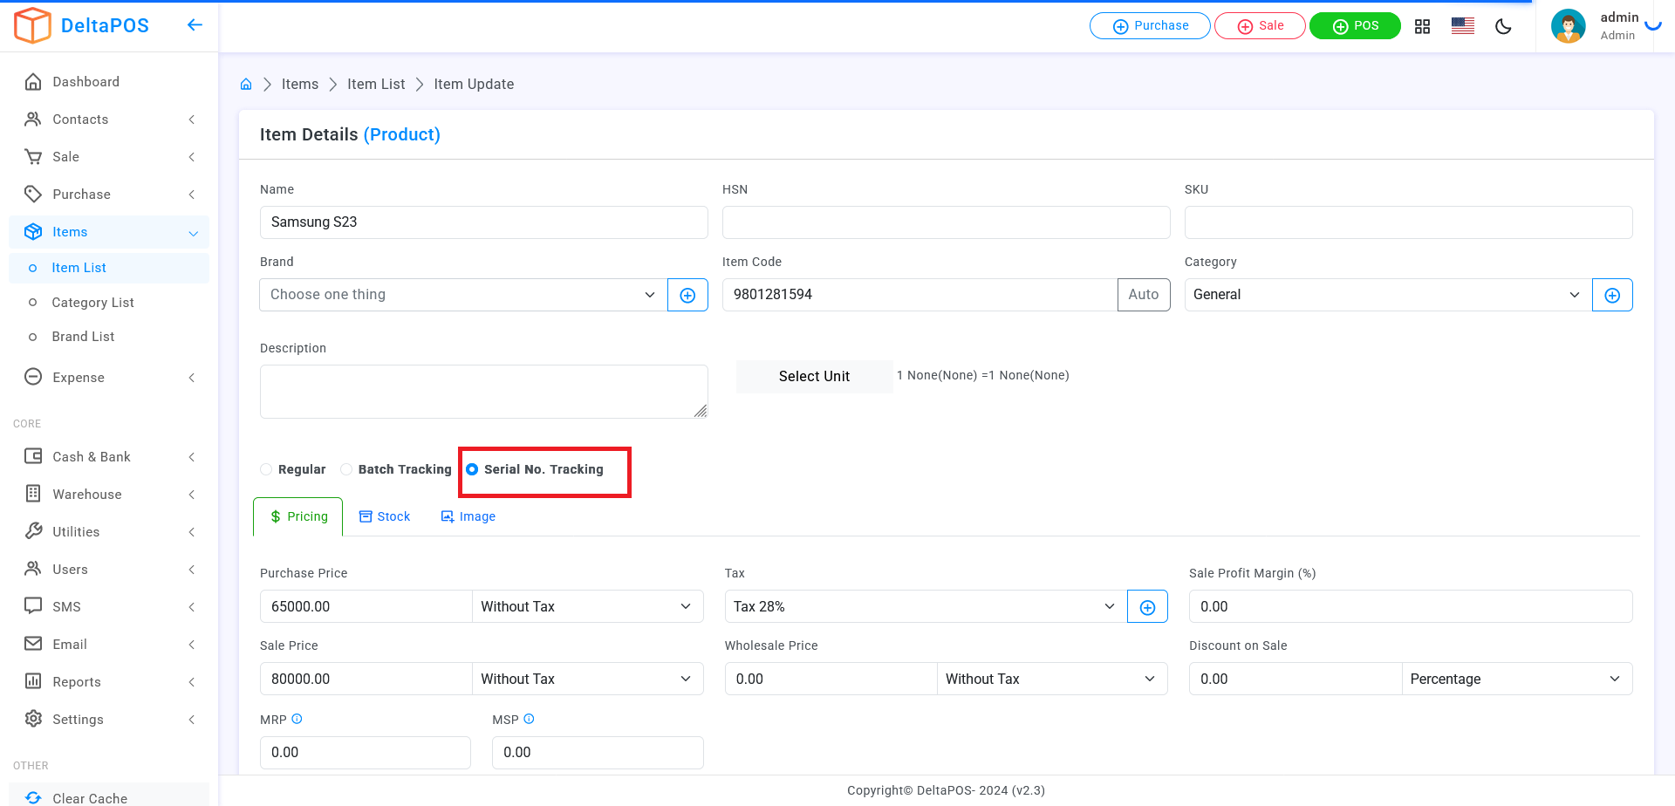The width and height of the screenshot is (1675, 806).
Task: Add new tax plus icon
Action: point(1147,606)
